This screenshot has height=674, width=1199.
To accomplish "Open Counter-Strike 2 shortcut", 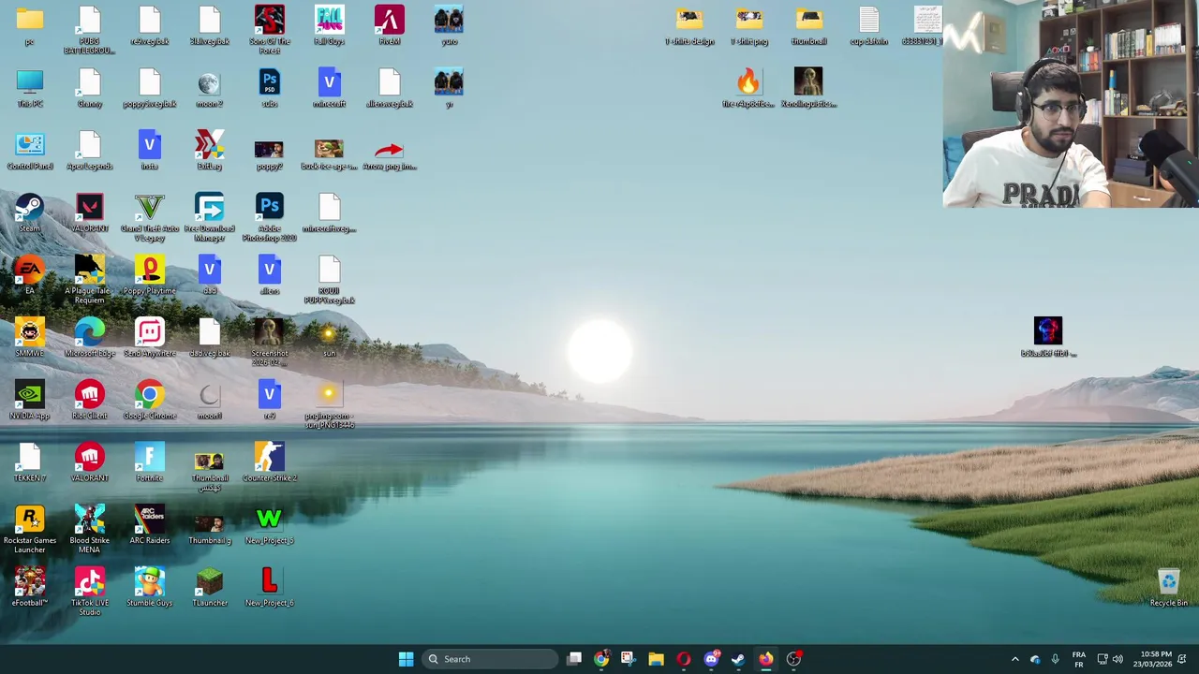I will point(269,462).
